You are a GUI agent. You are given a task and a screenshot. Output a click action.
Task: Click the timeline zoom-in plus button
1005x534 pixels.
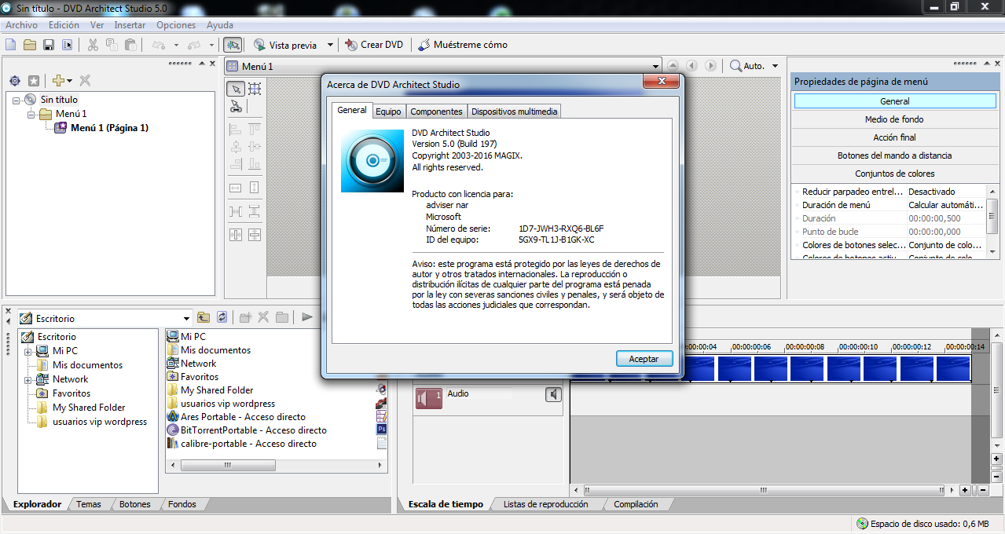965,490
